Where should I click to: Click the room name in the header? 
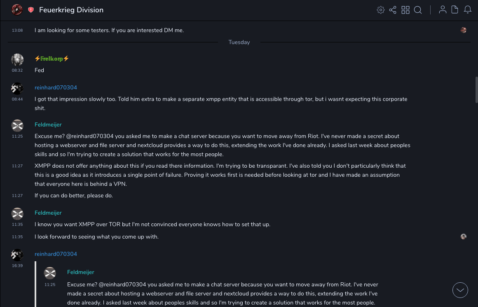click(x=71, y=10)
